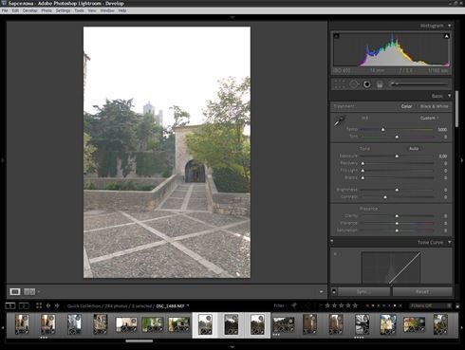The width and height of the screenshot is (465, 350).
Task: Go forward to next source
Action: [57, 305]
